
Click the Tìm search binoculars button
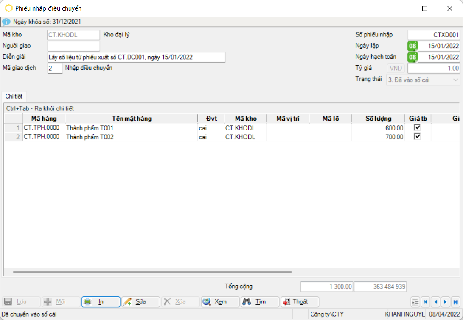coord(260,302)
